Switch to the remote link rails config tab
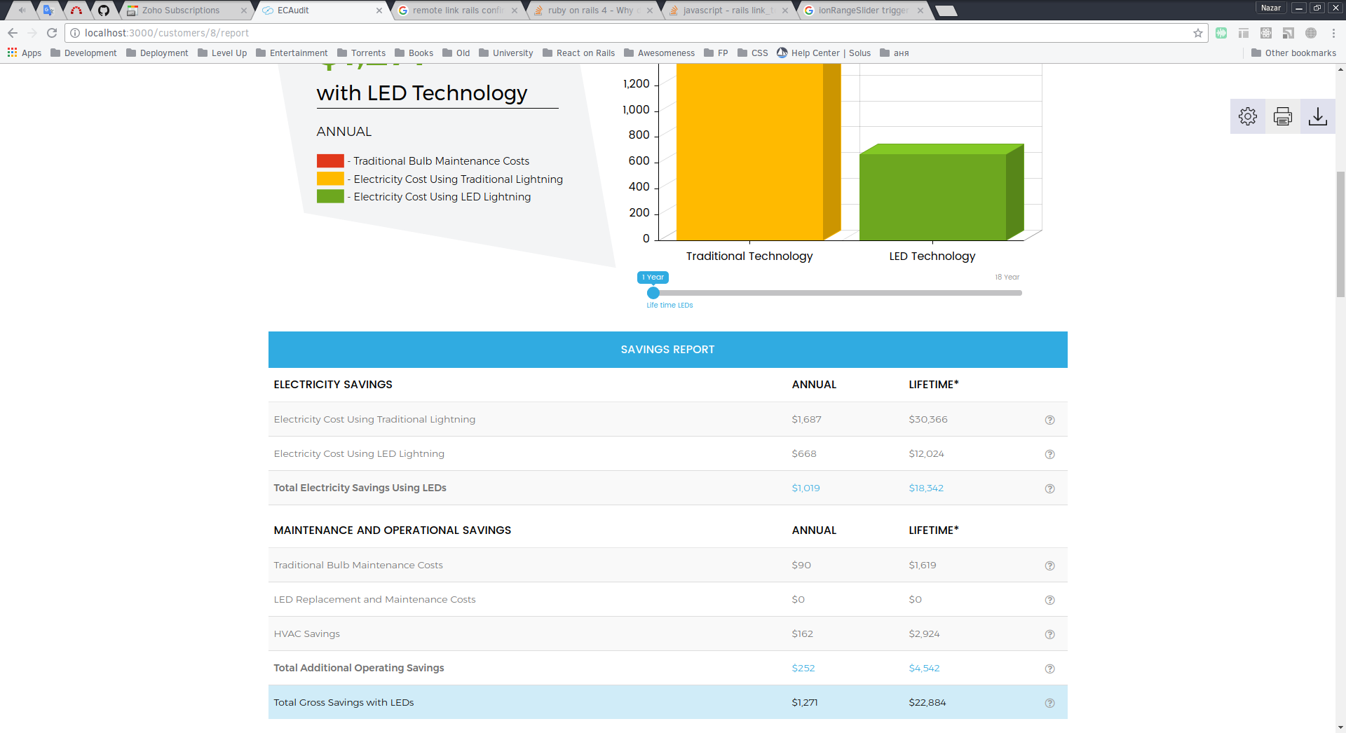 [x=457, y=11]
